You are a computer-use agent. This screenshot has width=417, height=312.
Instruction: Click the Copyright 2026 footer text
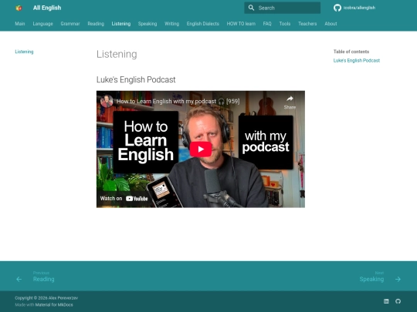46,298
